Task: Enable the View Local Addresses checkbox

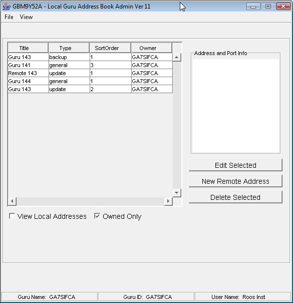Action: coord(12,216)
